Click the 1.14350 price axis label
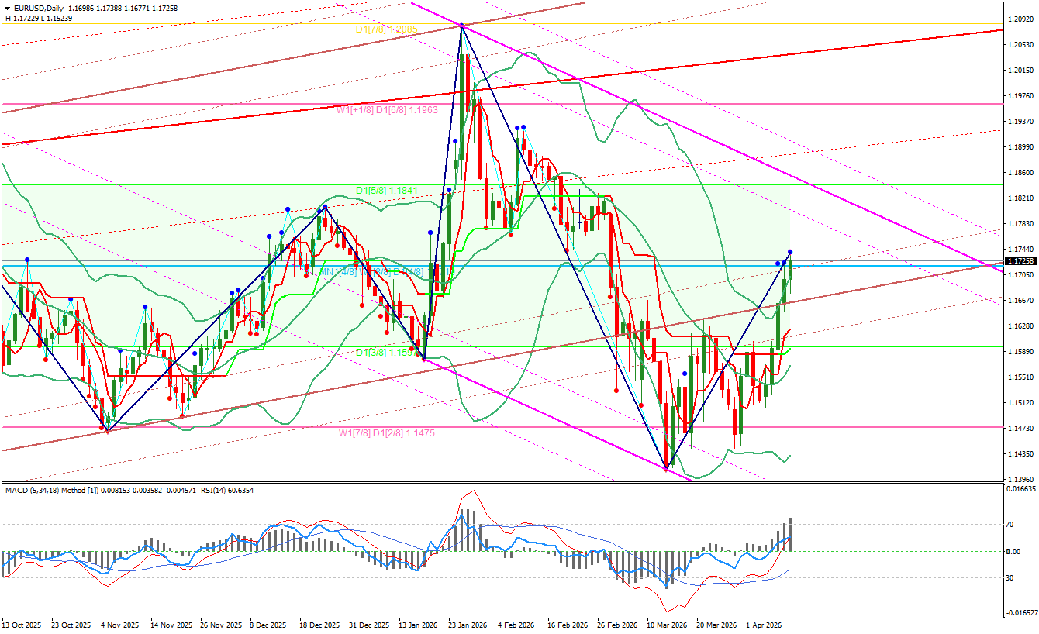1039x634 pixels. (1020, 453)
